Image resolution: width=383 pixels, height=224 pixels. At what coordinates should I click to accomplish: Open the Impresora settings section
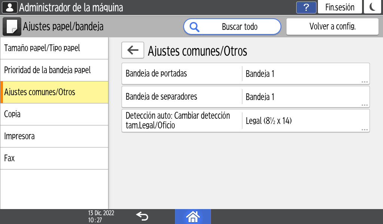click(x=54, y=136)
